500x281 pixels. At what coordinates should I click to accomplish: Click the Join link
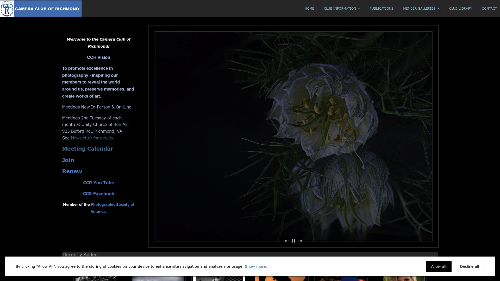[x=68, y=160]
